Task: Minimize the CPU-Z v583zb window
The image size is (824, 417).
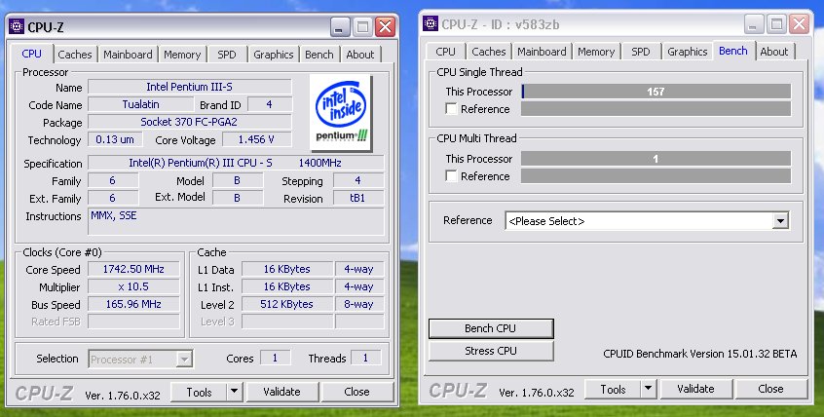Action: [753, 24]
